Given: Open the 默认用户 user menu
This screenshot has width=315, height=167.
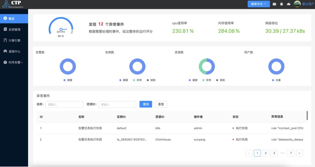Looking at the screenshot, I should tap(308, 4).
